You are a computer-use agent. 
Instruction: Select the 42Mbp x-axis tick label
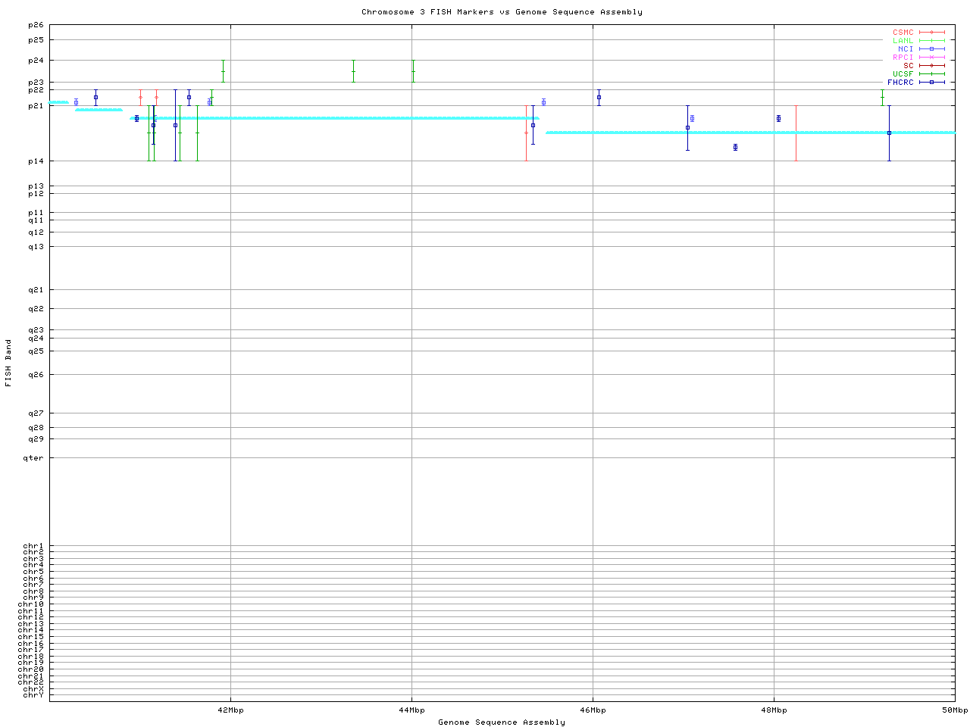[x=230, y=710]
